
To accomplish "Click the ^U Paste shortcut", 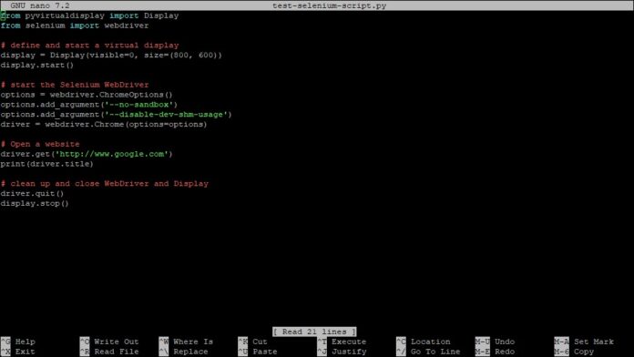I will (x=258, y=352).
